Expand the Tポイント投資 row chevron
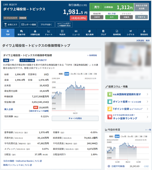 point(147,109)
